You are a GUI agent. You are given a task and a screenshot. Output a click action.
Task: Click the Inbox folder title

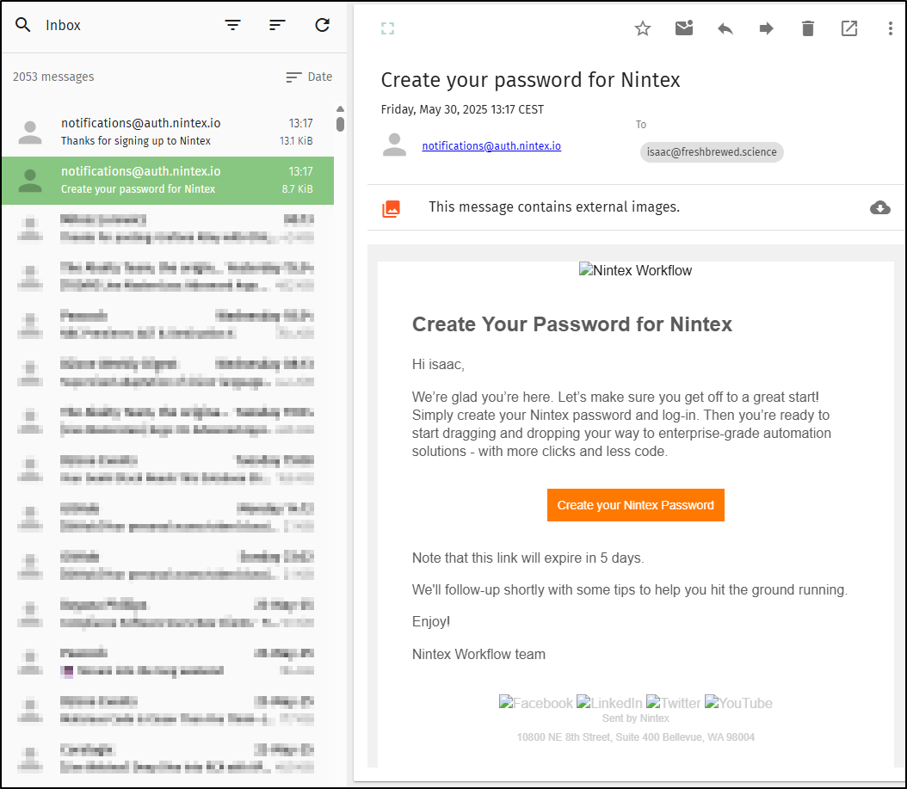(63, 26)
